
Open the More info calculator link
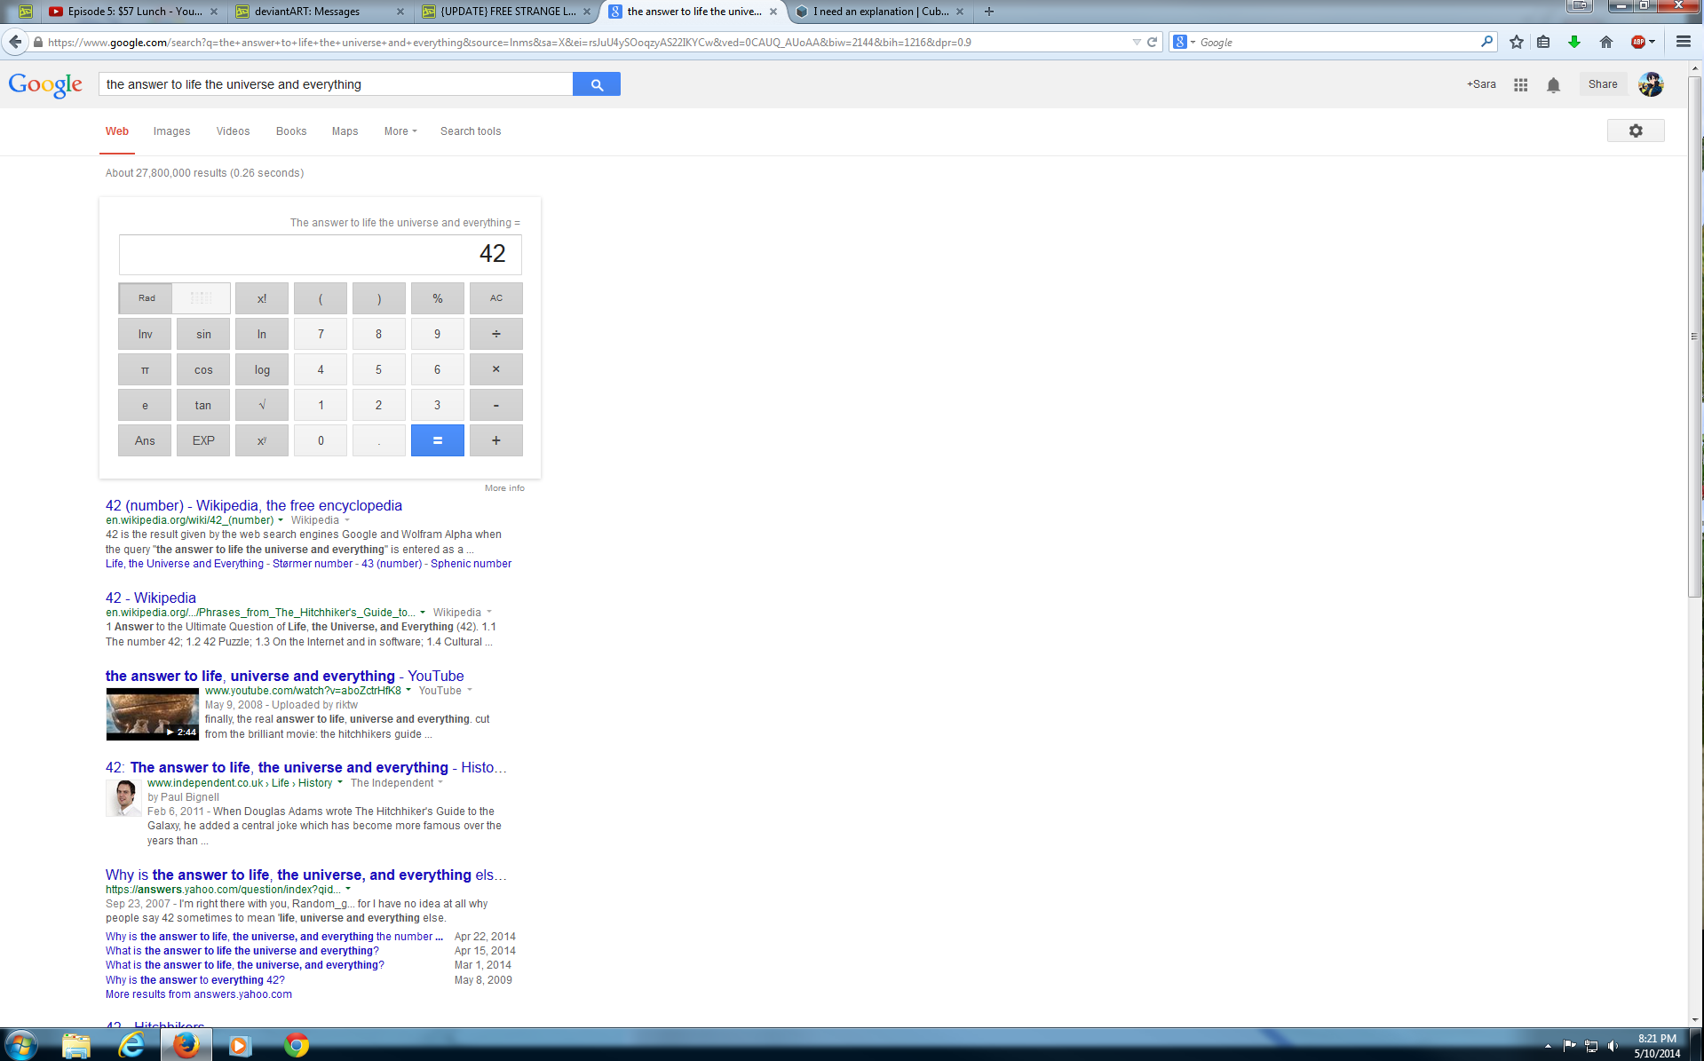pos(504,488)
